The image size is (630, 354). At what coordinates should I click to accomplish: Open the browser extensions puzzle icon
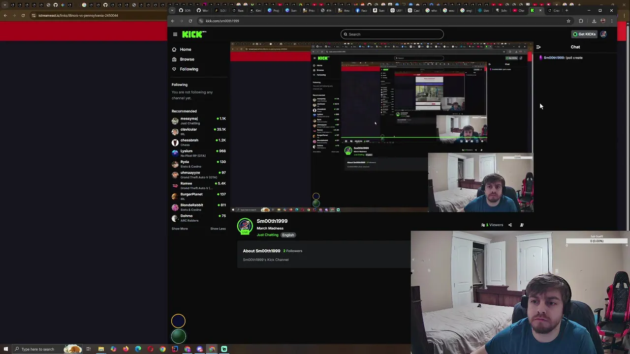click(x=581, y=21)
